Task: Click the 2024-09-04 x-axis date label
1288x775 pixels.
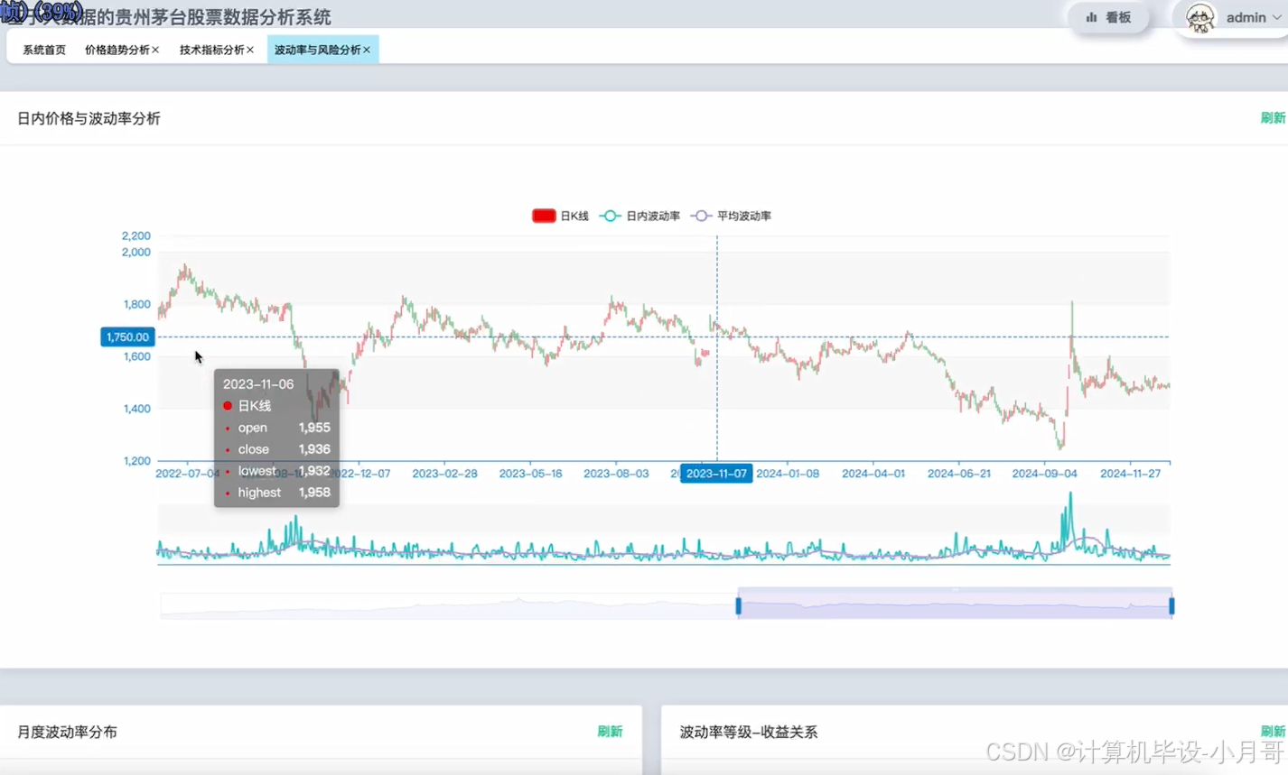Action: click(1044, 474)
